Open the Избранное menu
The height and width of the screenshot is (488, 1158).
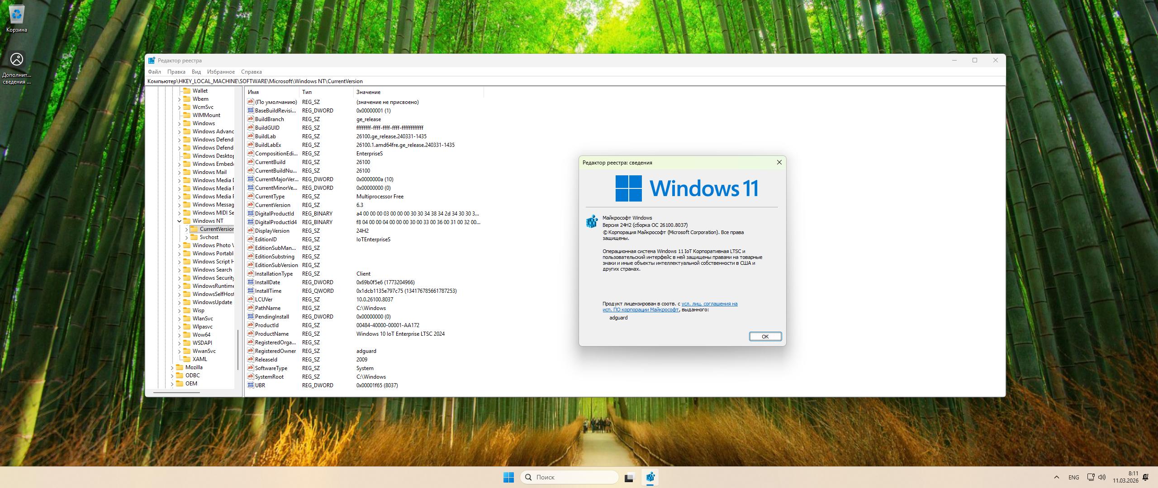221,72
